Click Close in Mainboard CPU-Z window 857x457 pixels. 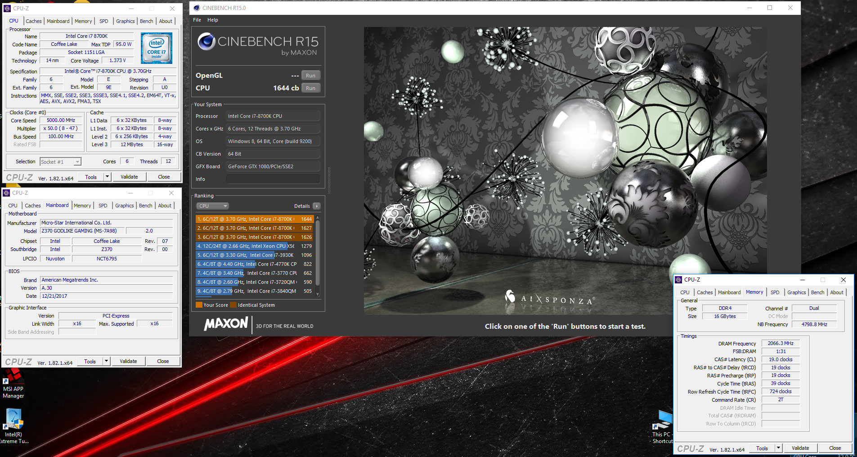163,361
